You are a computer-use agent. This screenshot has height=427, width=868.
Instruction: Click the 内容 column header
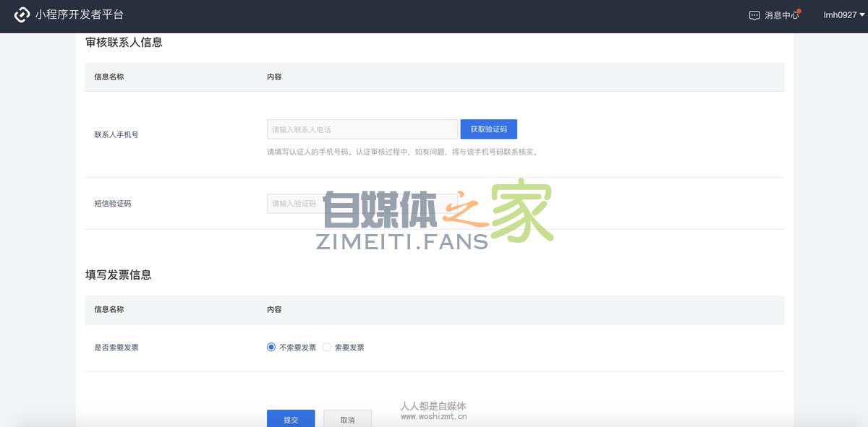(275, 77)
